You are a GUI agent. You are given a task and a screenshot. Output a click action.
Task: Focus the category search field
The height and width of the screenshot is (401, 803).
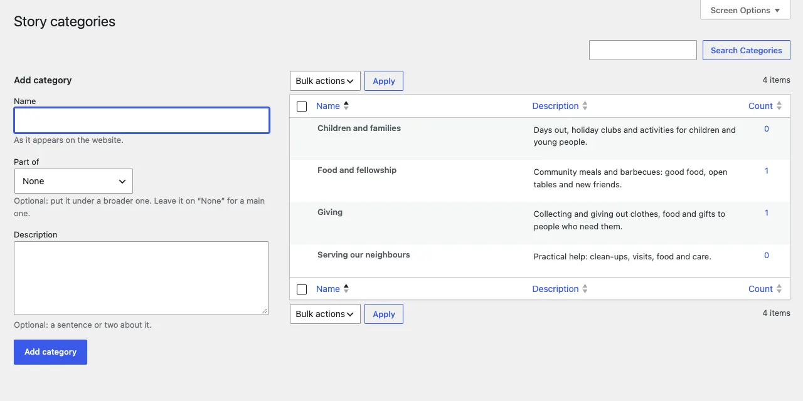[642, 50]
